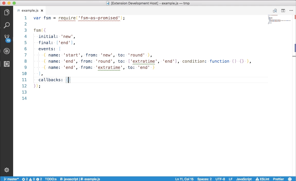Click the TODO:s status bar item
This screenshot has width=296, height=181.
click(51, 179)
